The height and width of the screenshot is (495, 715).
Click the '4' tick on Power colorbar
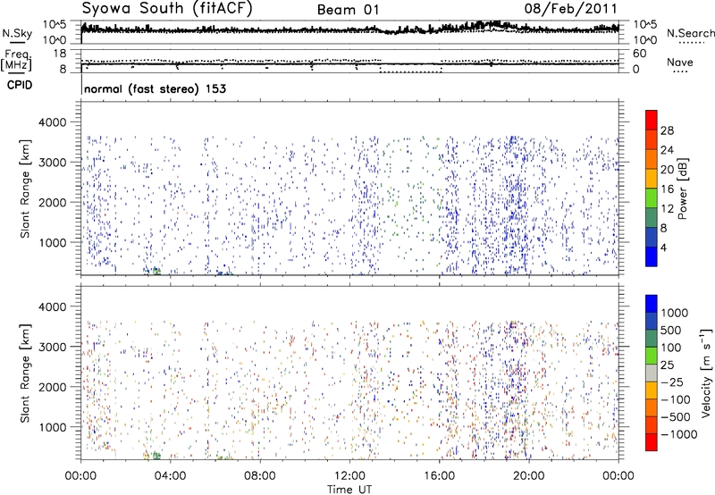664,248
